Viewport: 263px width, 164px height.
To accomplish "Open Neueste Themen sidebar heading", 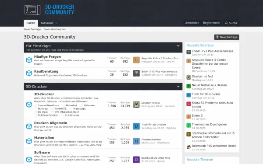I will [200, 160].
